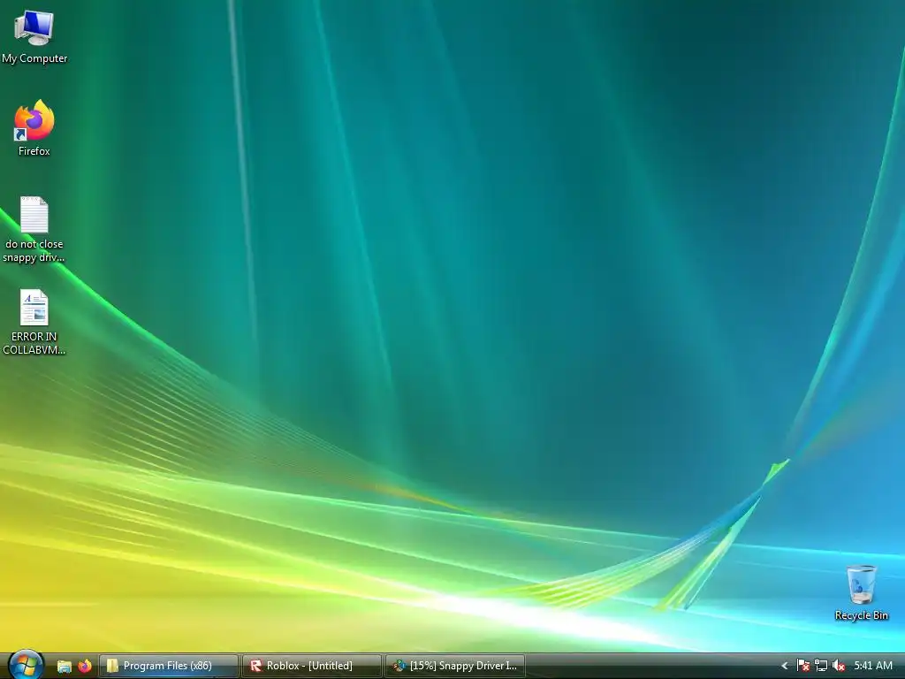Select the 'do not close snappy driv...' text file

(34, 230)
